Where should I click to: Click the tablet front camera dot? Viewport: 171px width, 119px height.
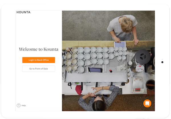[x=162, y=62]
